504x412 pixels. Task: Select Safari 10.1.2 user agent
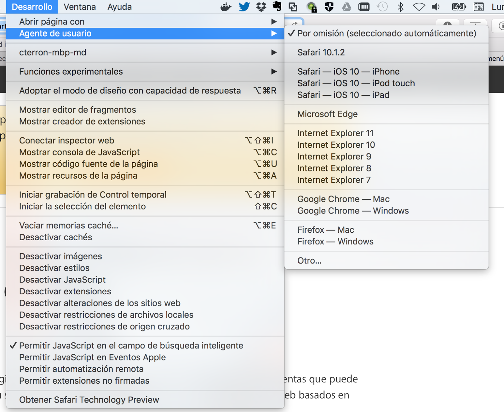[387, 53]
